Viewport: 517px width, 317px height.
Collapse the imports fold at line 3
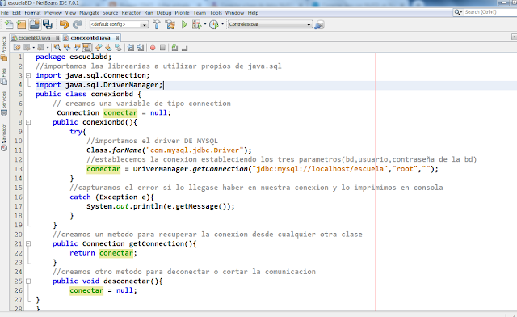pyautogui.click(x=28, y=75)
